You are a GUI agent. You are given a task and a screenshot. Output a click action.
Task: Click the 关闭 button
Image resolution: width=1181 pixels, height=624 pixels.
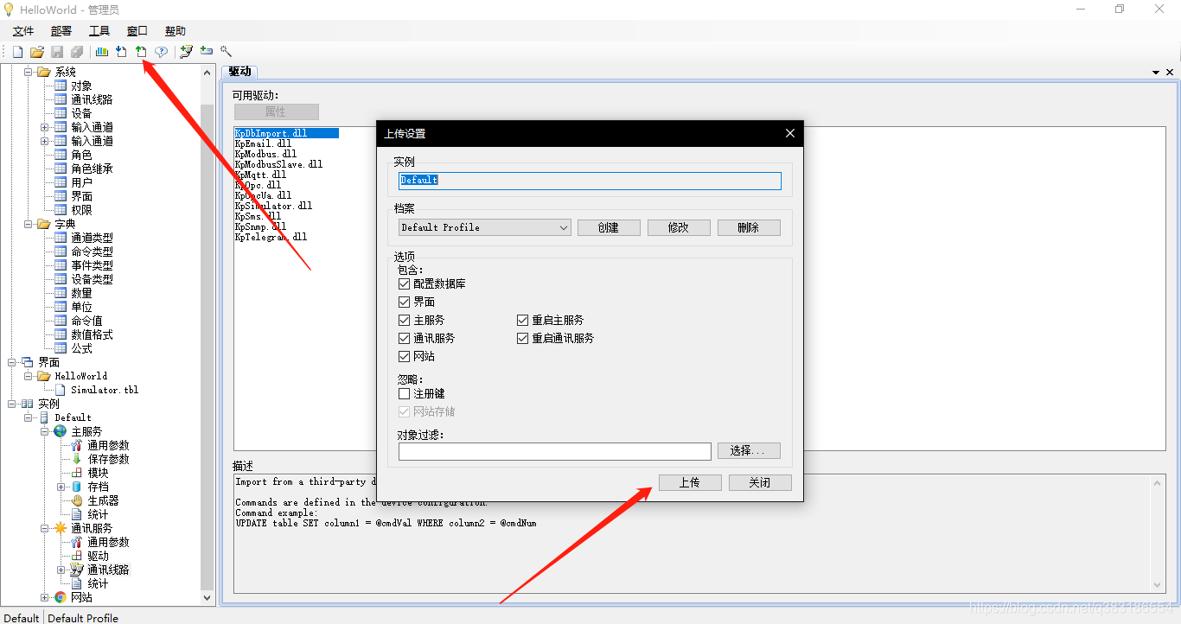(760, 482)
